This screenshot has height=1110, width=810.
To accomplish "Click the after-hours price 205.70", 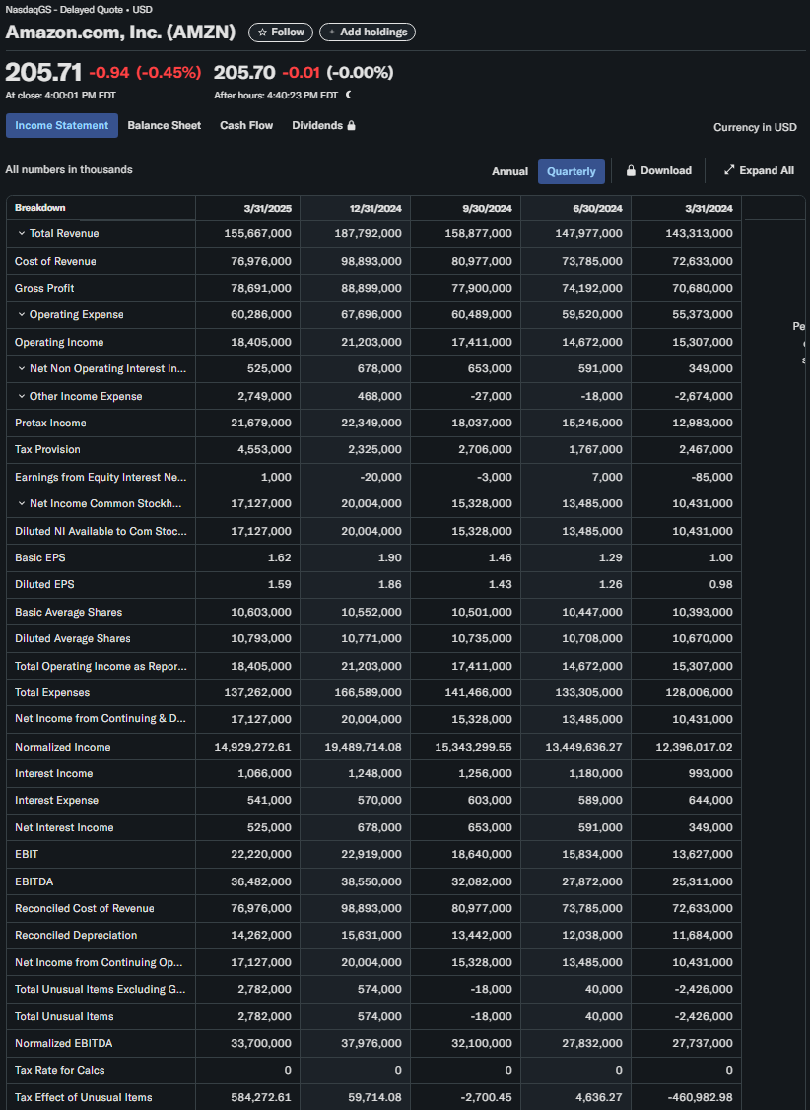I will 244,72.
